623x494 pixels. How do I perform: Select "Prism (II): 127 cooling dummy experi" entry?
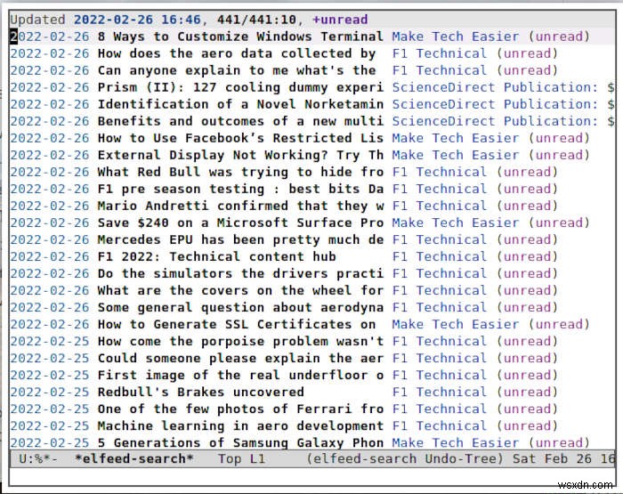[240, 87]
